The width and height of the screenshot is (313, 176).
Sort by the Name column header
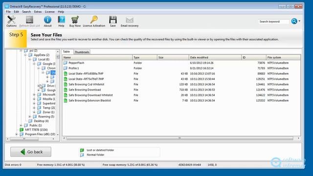(97, 58)
